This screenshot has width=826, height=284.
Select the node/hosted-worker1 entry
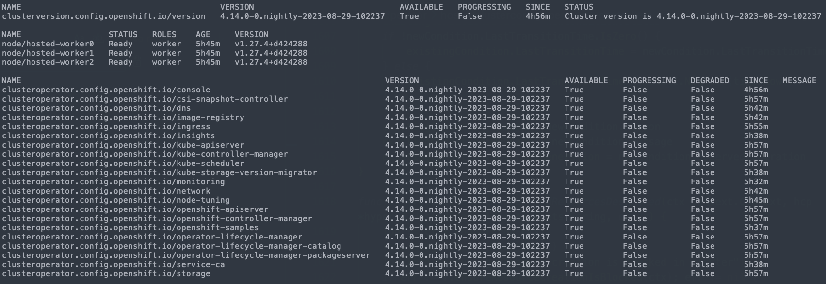click(x=48, y=53)
